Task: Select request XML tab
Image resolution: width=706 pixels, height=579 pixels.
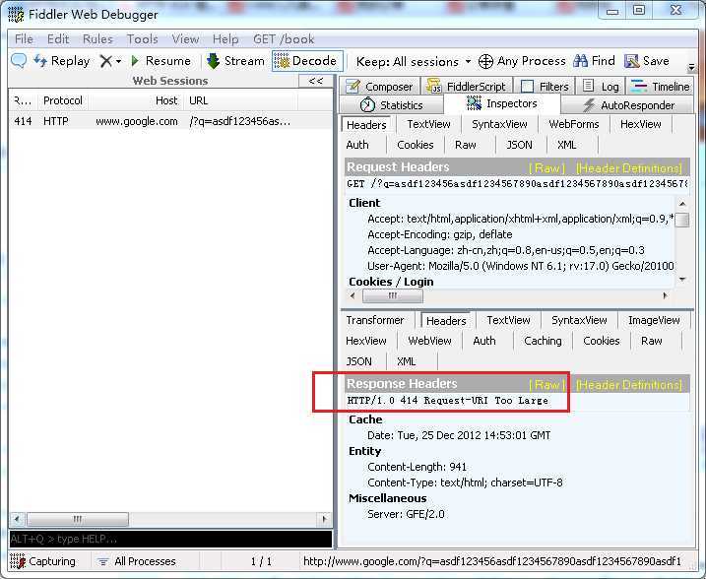Action: (566, 145)
